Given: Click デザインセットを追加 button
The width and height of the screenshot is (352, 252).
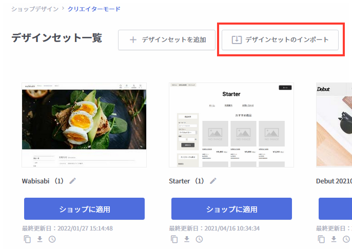Looking at the screenshot, I should 167,40.
